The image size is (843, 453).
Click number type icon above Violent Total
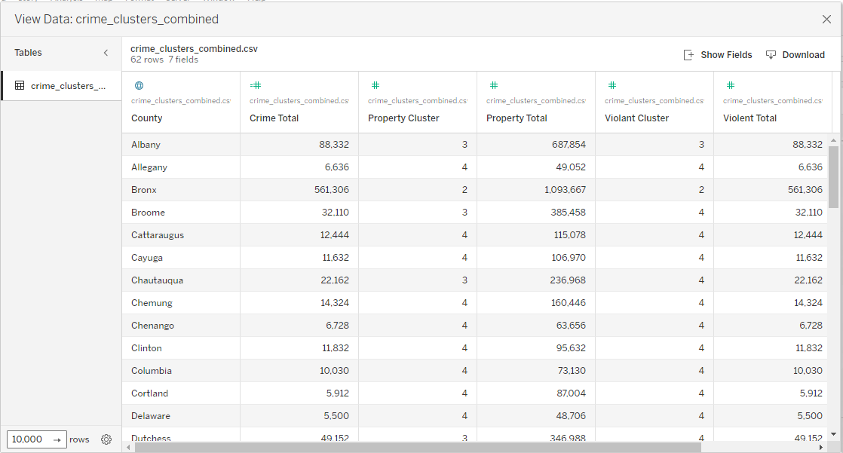pyautogui.click(x=730, y=86)
